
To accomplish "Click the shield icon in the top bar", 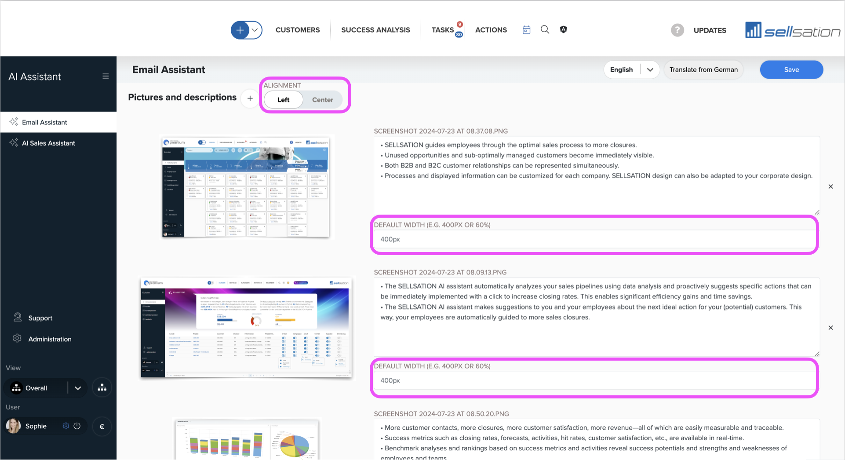I will coord(563,29).
